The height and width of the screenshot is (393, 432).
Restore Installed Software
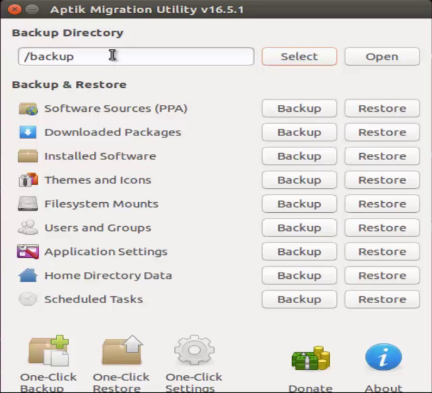point(382,156)
